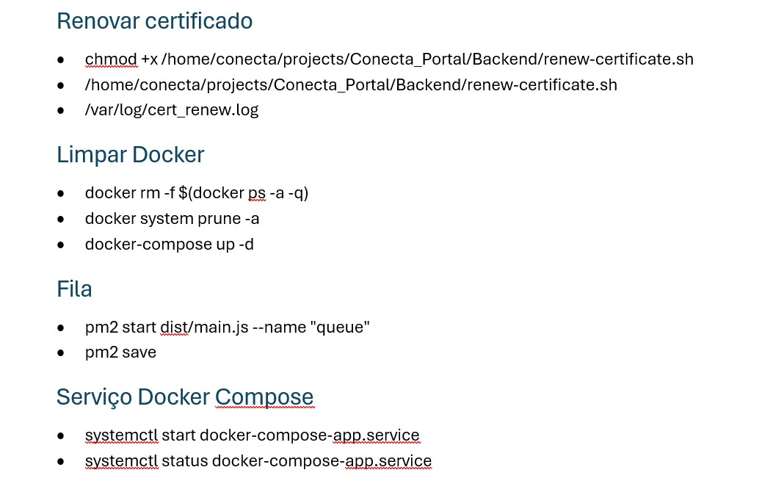Click the "docker-compose up -d" line
This screenshot has height=481, width=762.
169,244
